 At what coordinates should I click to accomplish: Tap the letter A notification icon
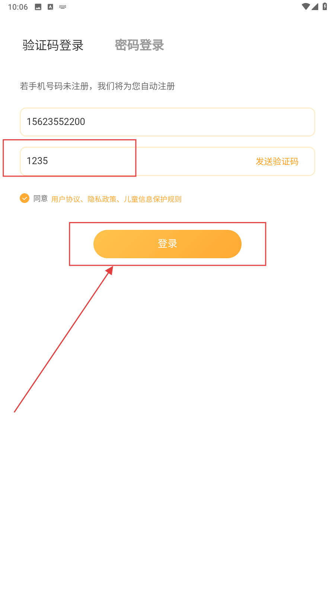(50, 7)
